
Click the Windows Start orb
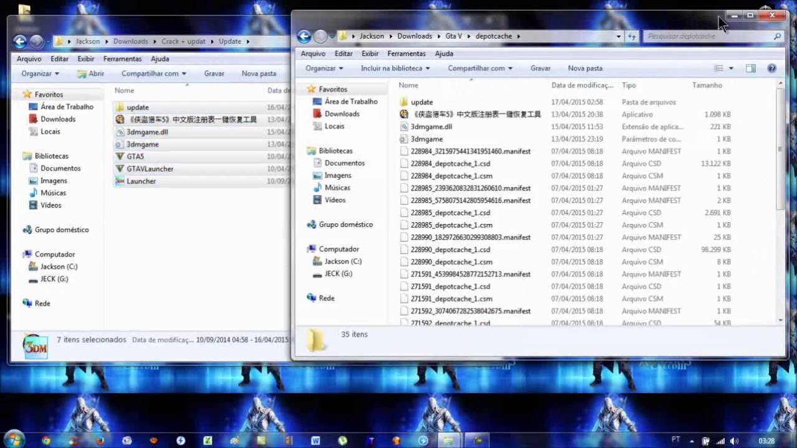coord(14,440)
